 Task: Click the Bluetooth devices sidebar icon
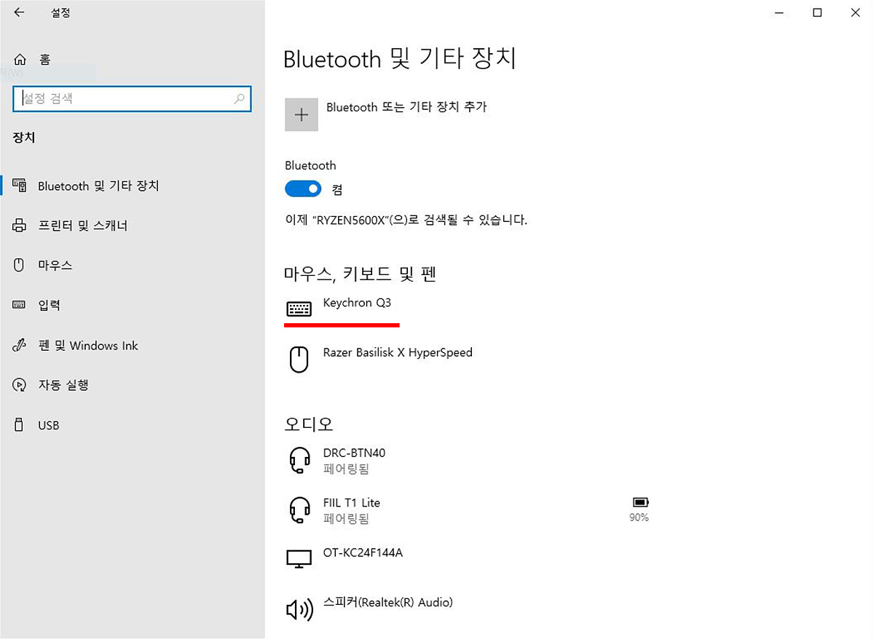(x=20, y=186)
